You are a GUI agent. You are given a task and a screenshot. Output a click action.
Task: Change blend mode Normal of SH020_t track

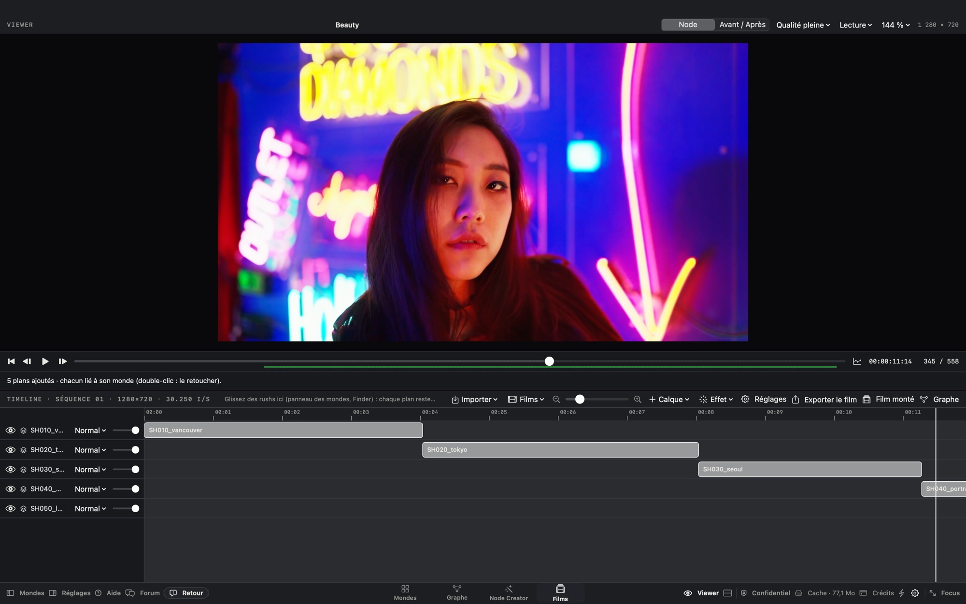pos(90,450)
